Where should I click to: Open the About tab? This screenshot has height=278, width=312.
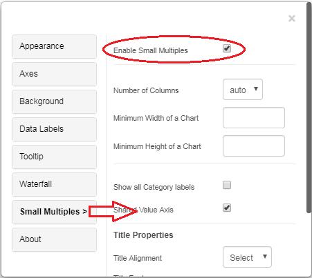point(54,239)
